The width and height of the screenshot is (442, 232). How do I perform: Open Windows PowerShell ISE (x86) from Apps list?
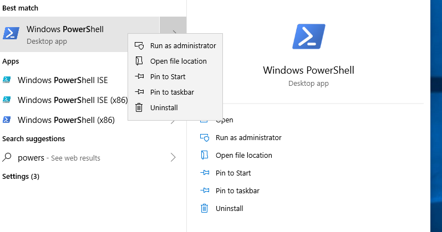[x=72, y=100]
